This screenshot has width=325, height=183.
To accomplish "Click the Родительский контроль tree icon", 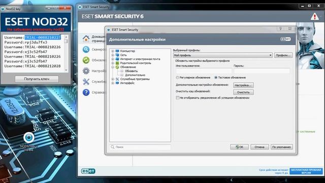I will pyautogui.click(x=117, y=63).
